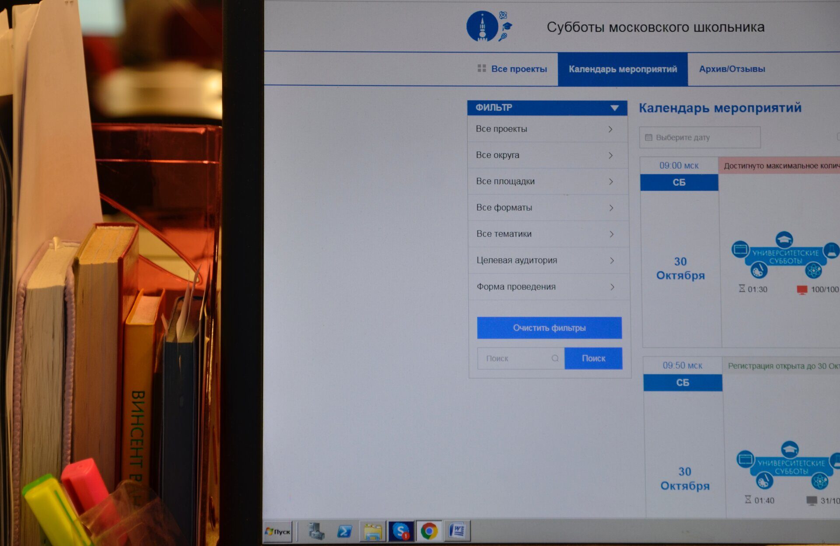Switch to Google Chrome on taskbar
The image size is (840, 546).
[x=429, y=531]
